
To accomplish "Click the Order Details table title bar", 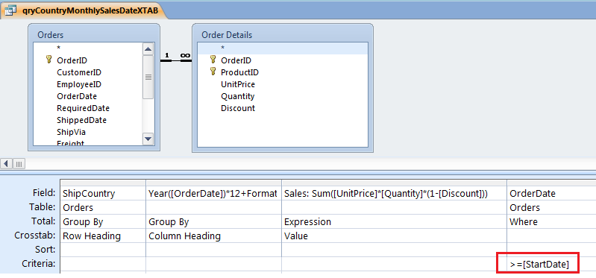I will 283,35.
